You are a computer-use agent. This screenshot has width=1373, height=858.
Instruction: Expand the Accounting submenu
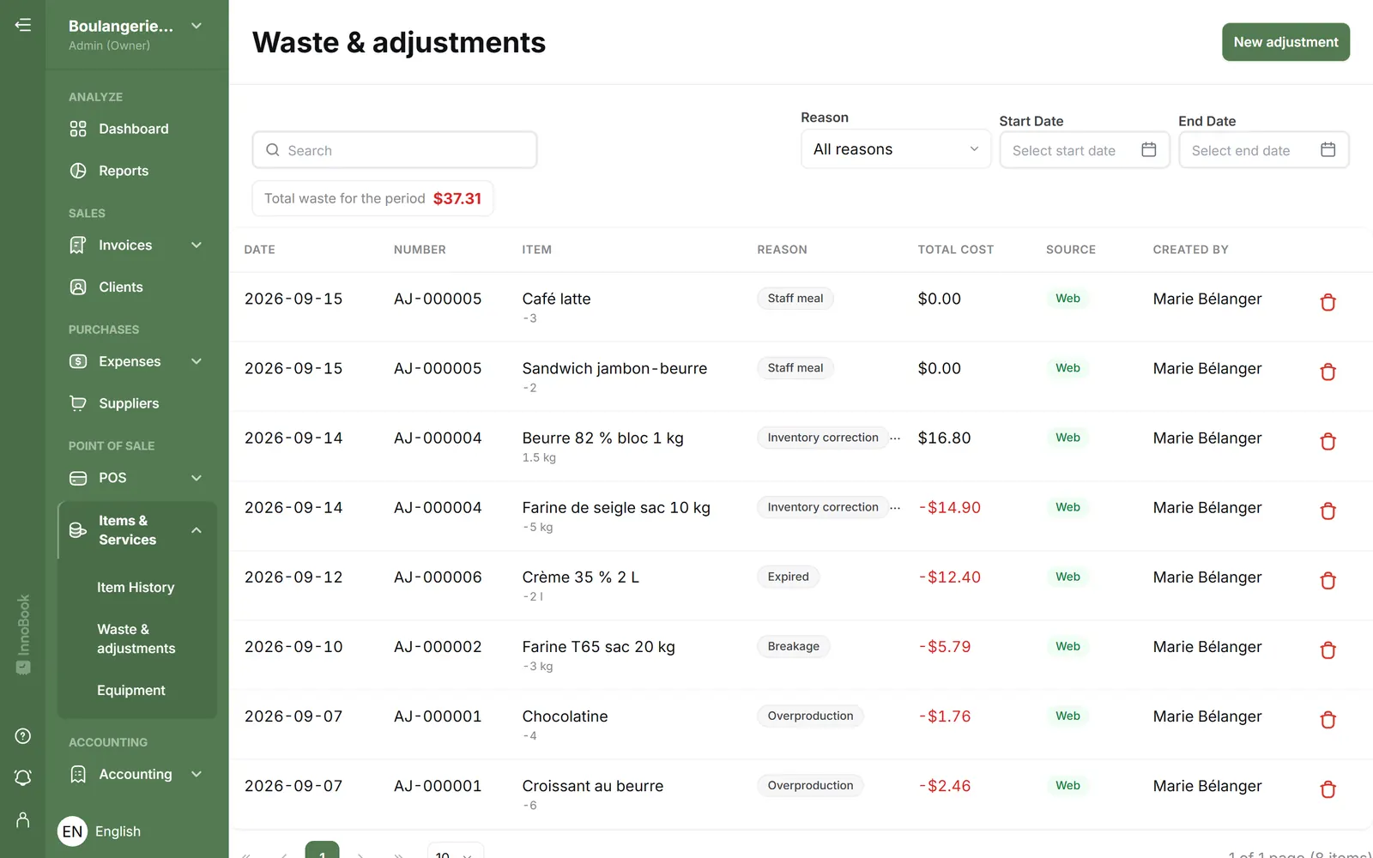[x=197, y=774]
